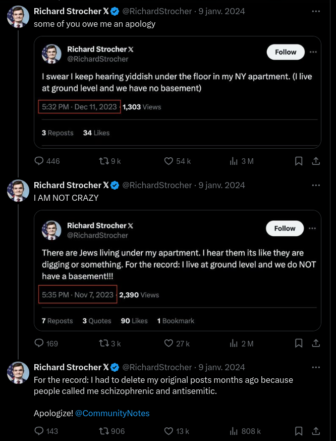View analytics showing 3 M views
Viewport: 336px width, 441px height.
pos(242,161)
